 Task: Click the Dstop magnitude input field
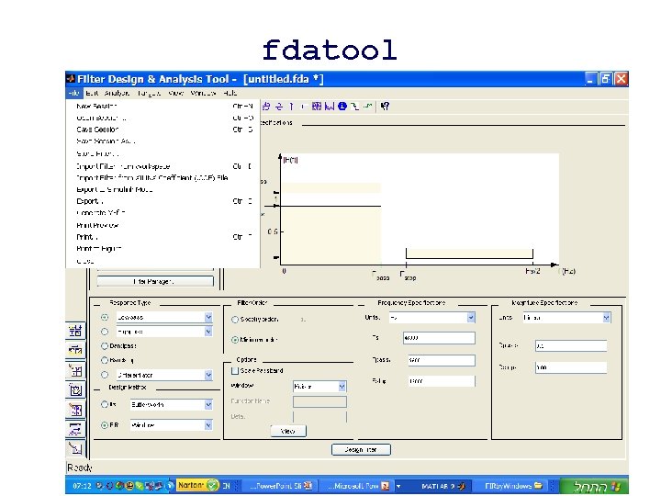coord(571,367)
